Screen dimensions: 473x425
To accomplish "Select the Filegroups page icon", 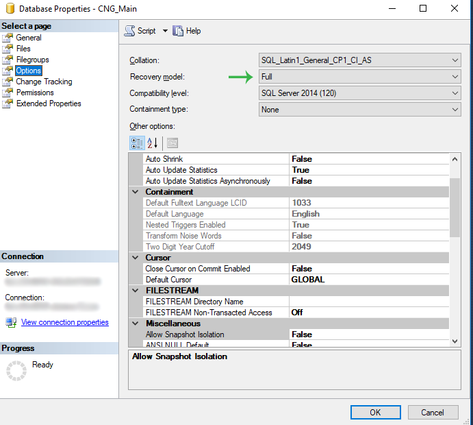I will (x=8, y=60).
